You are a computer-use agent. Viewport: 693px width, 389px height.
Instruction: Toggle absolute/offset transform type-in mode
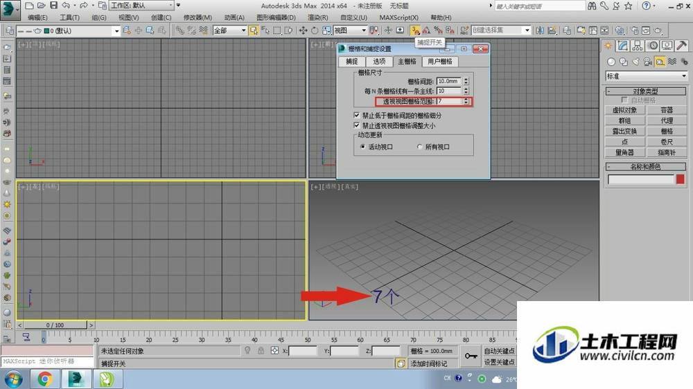click(x=275, y=351)
